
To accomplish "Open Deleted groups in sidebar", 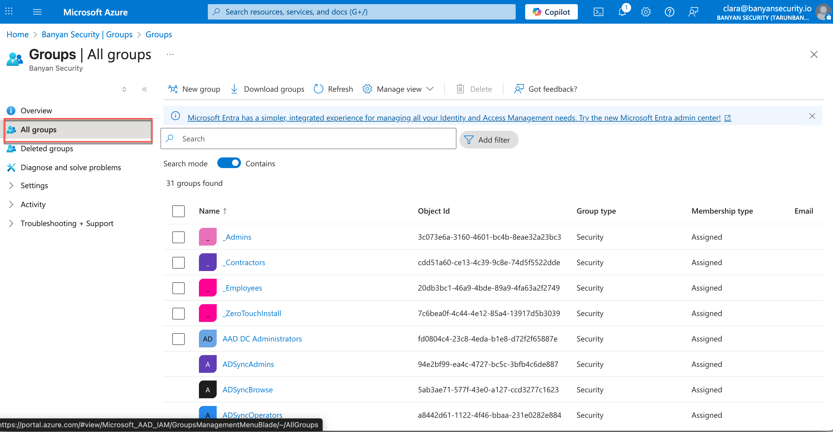I will tap(46, 148).
